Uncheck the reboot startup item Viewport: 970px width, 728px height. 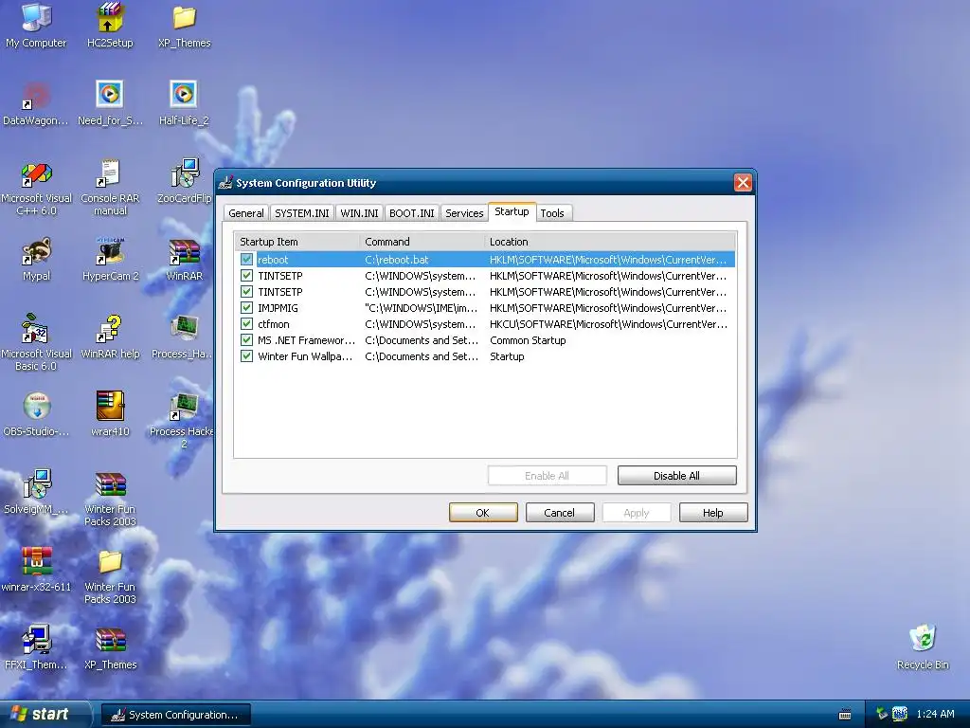[x=247, y=260]
